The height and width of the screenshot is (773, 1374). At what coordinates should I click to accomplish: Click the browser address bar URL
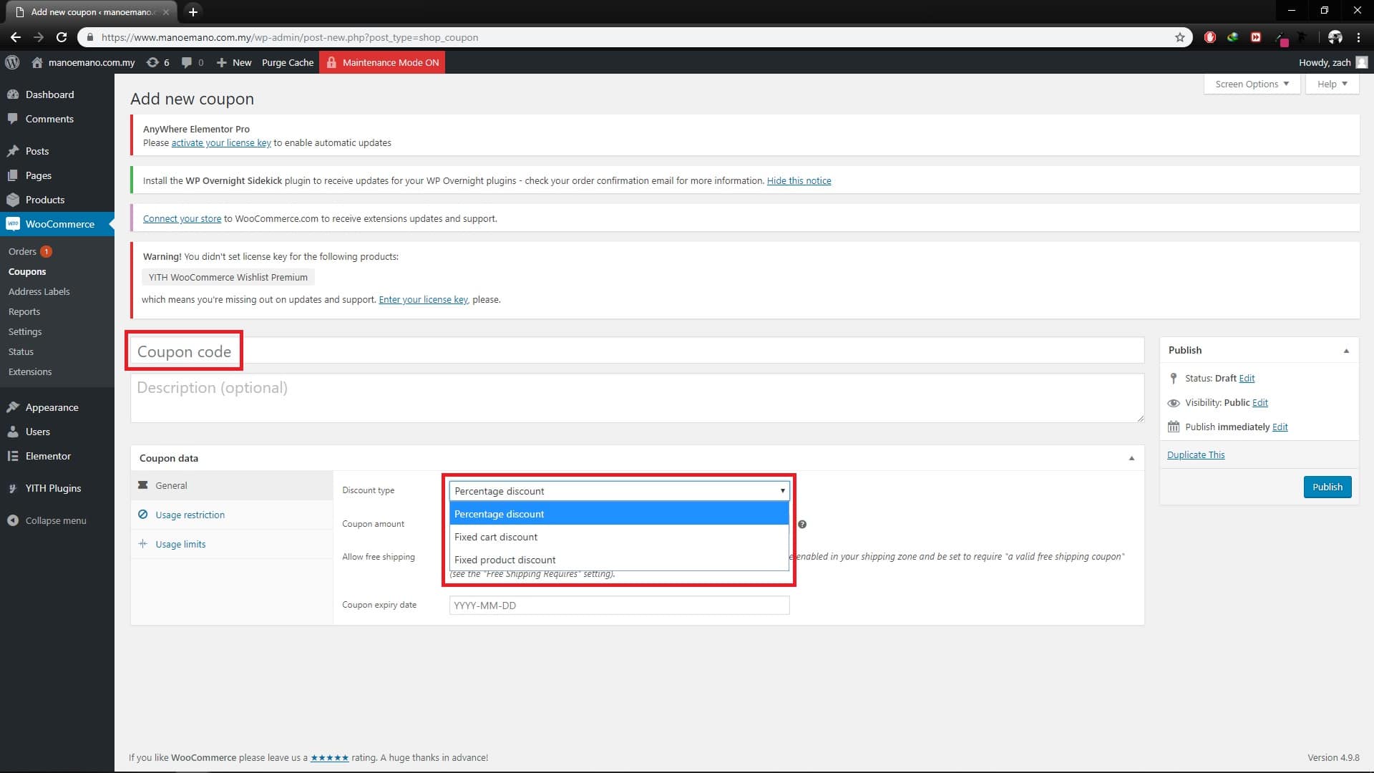coord(290,37)
